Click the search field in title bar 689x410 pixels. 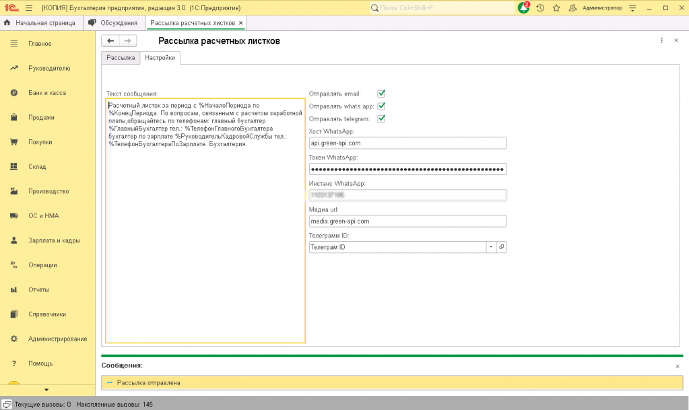point(442,8)
